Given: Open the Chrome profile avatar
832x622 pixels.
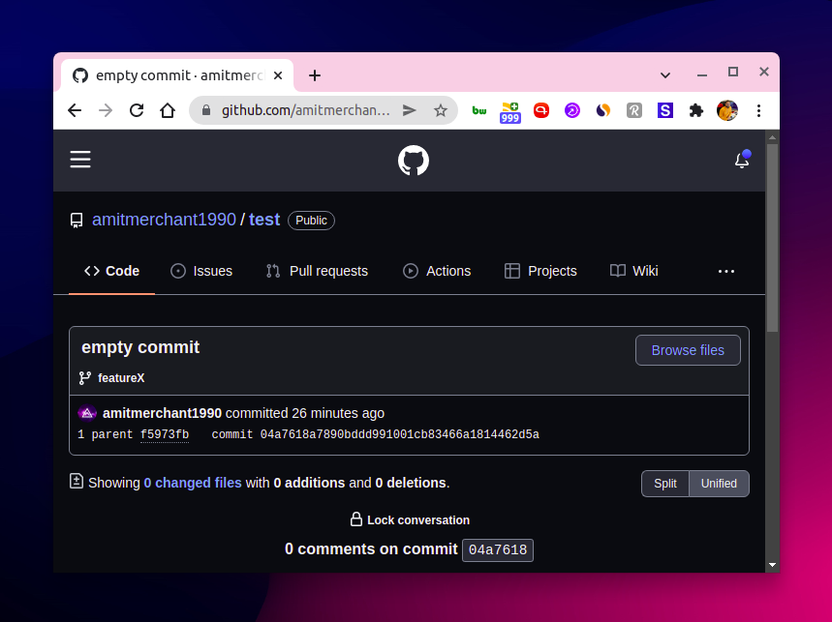Looking at the screenshot, I should tap(727, 110).
